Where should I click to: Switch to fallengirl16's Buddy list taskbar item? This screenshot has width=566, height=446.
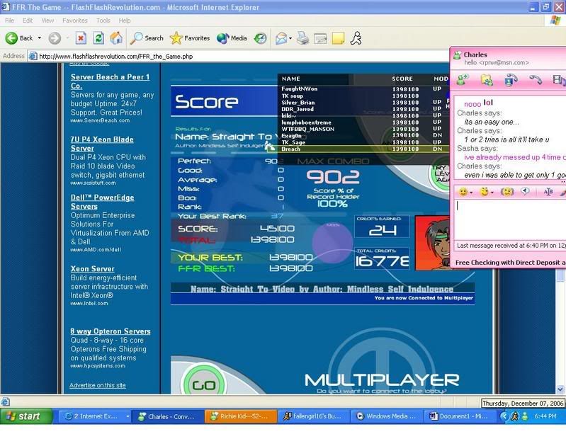click(x=313, y=416)
